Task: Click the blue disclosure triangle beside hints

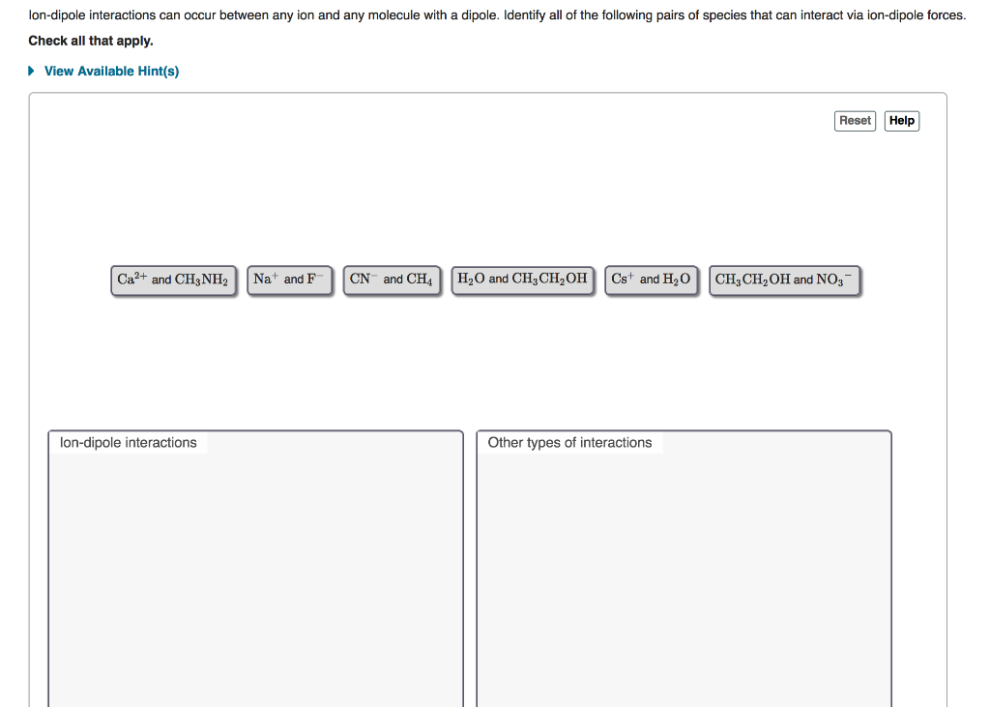Action: point(30,71)
